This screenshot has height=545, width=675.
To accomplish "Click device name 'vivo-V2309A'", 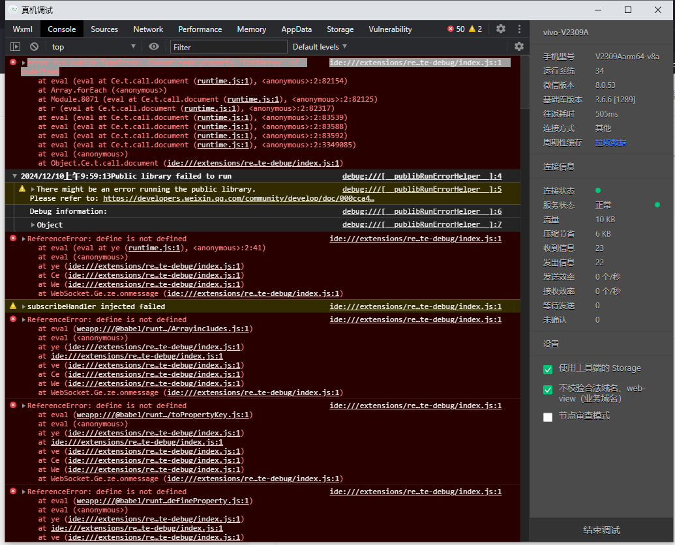I will click(565, 32).
